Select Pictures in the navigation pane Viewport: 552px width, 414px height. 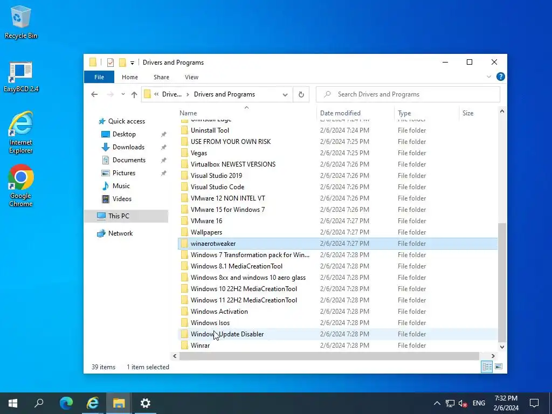[x=124, y=173]
